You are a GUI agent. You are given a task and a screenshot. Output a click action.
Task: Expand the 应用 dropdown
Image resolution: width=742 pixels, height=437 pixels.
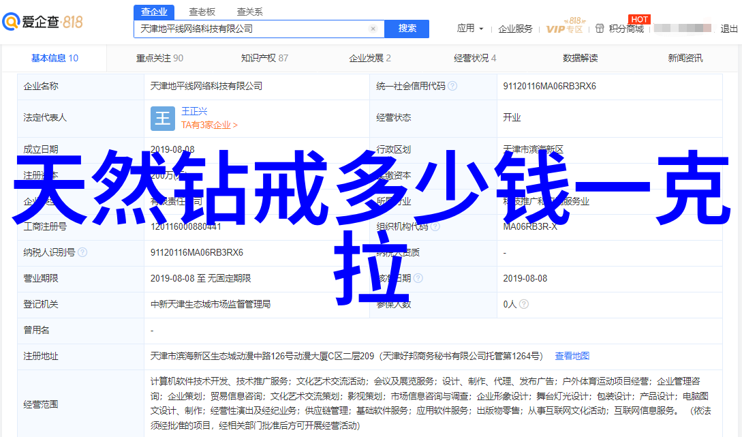click(x=470, y=29)
